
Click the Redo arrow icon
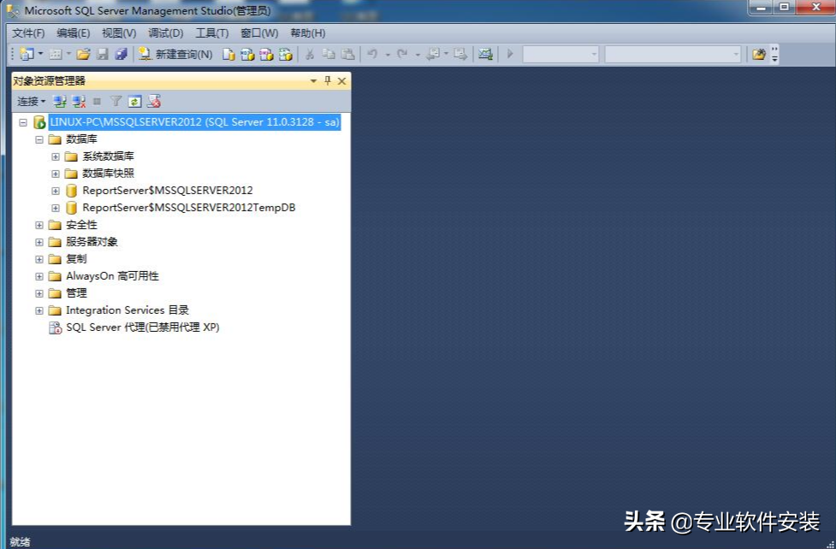402,54
